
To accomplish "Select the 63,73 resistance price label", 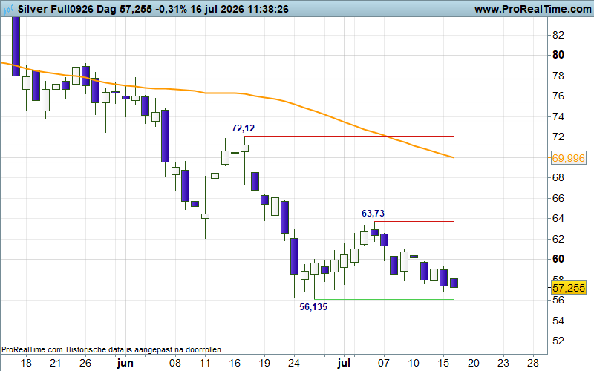I will [373, 214].
